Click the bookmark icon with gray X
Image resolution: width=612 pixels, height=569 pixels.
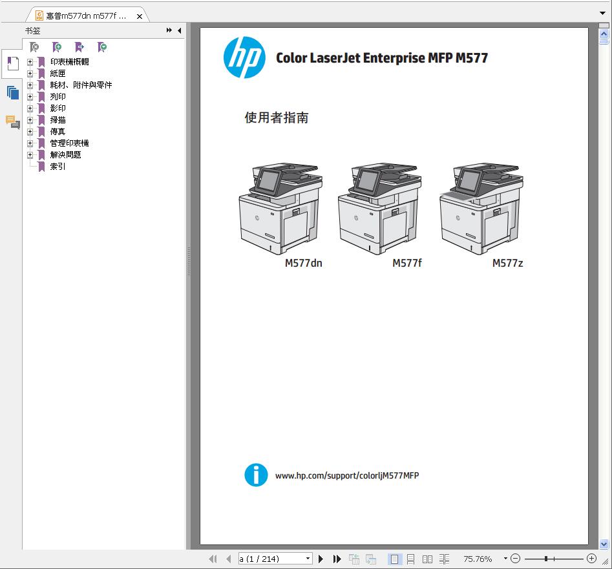tap(34, 47)
